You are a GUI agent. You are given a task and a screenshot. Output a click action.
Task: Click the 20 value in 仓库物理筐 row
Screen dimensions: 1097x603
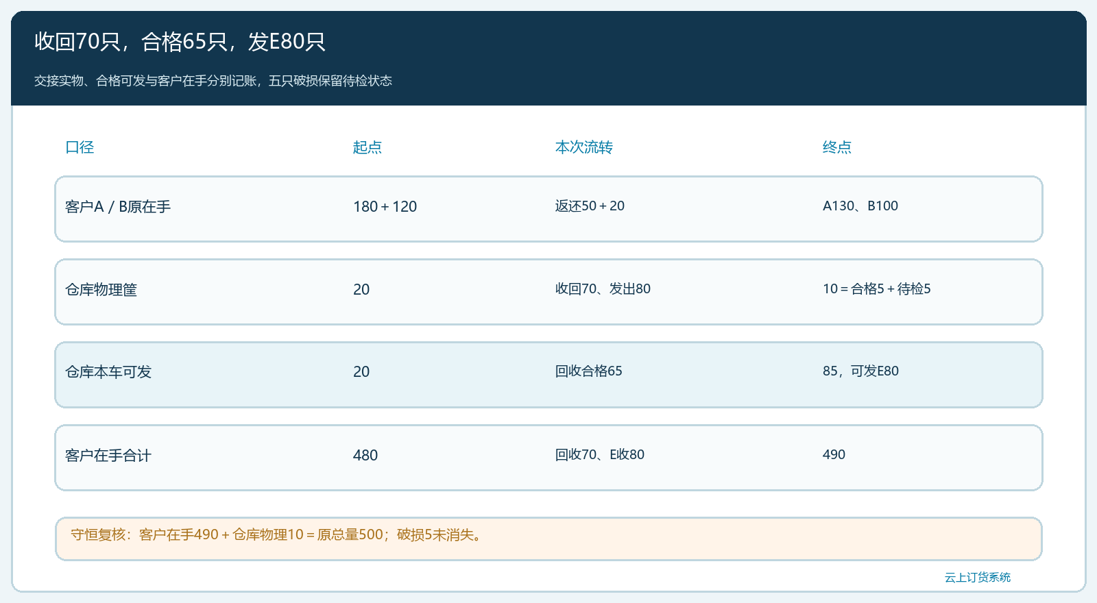coord(361,290)
